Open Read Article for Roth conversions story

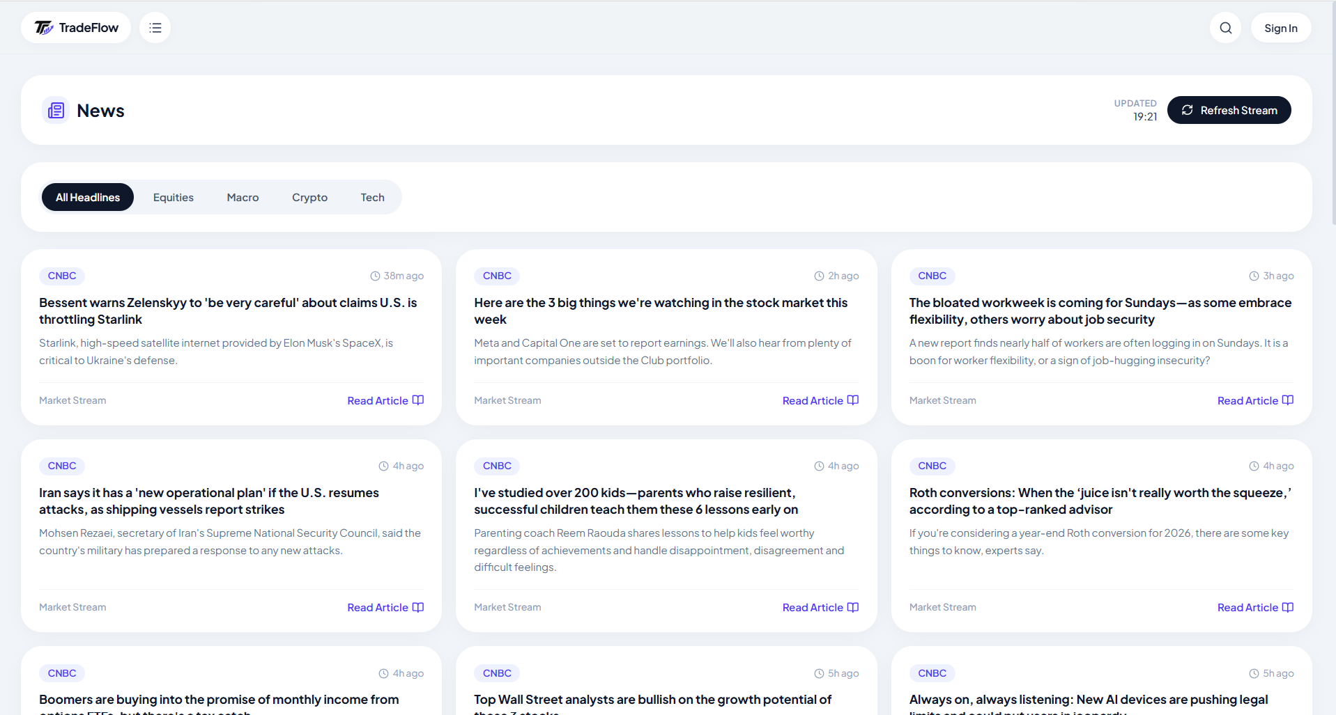[1255, 607]
